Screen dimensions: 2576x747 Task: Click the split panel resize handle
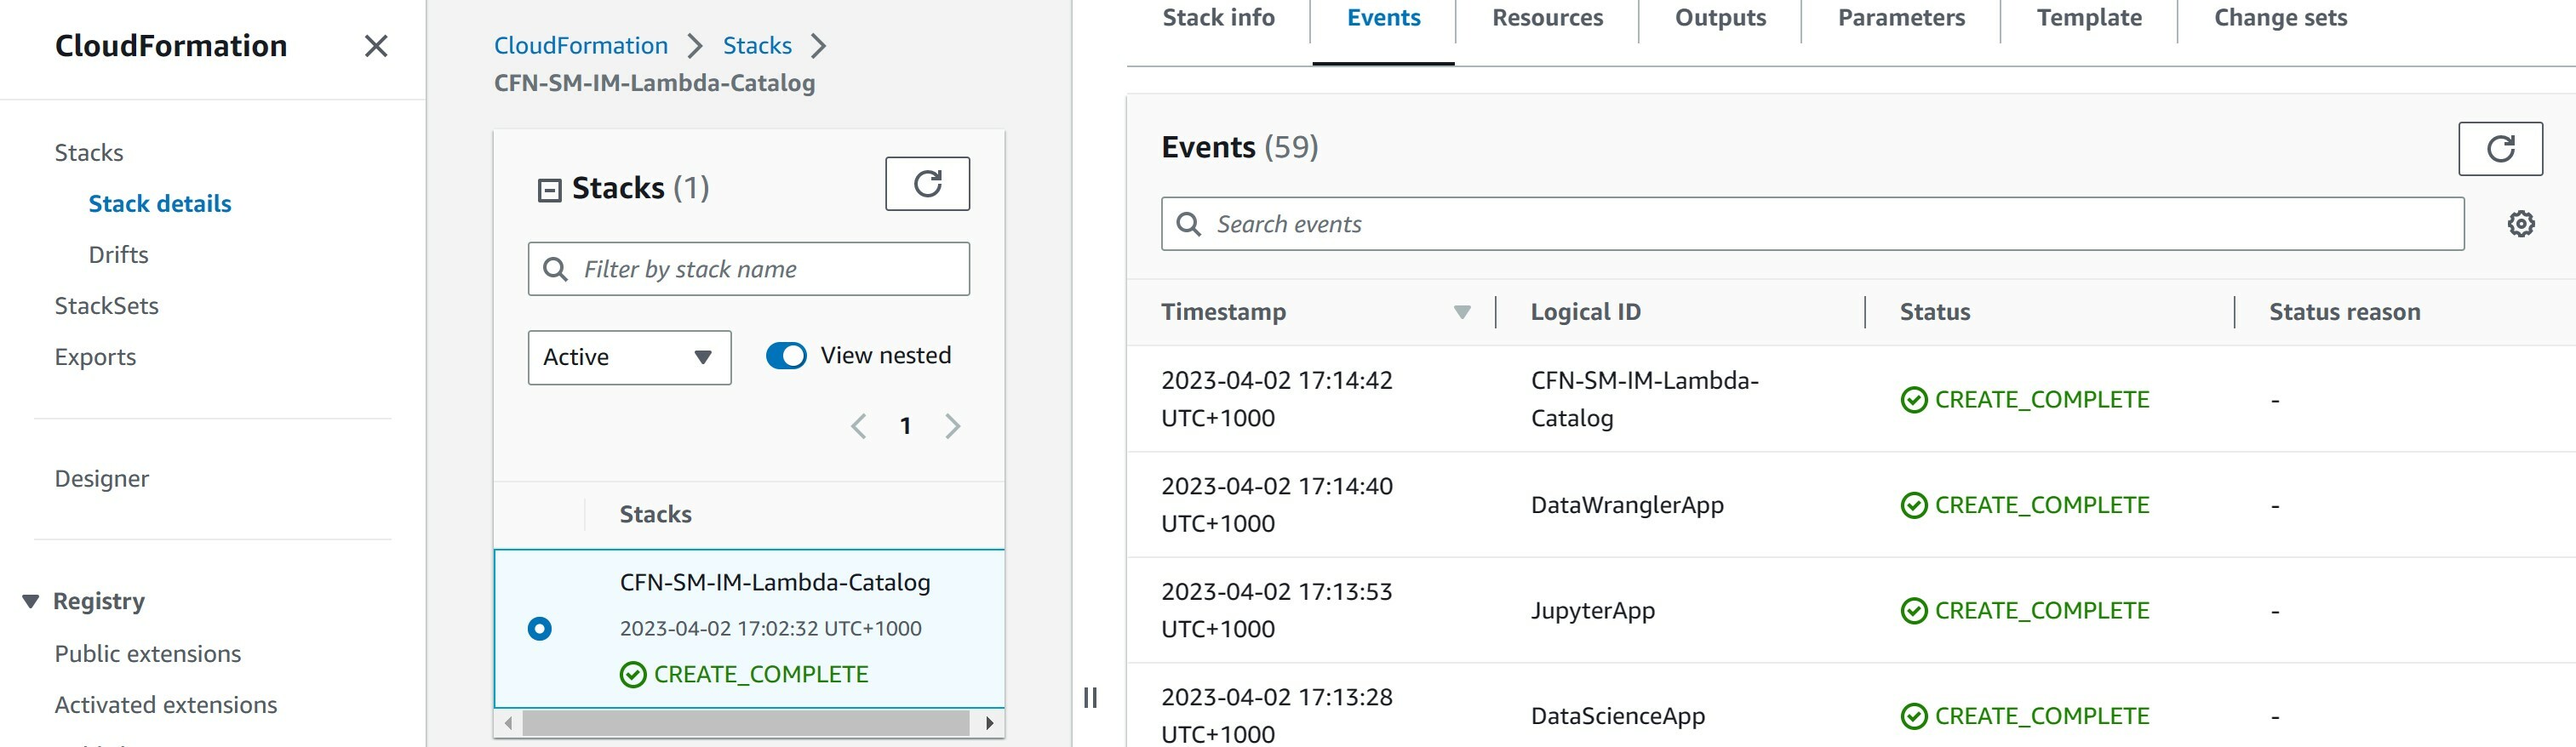1090,697
